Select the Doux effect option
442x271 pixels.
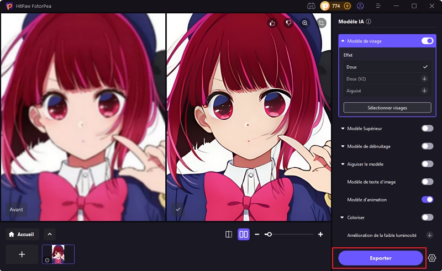387,67
